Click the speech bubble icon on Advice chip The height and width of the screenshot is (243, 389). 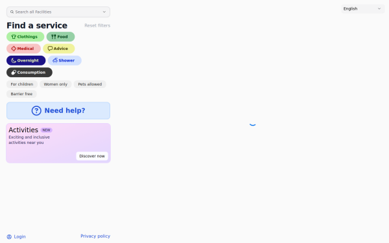pos(50,49)
